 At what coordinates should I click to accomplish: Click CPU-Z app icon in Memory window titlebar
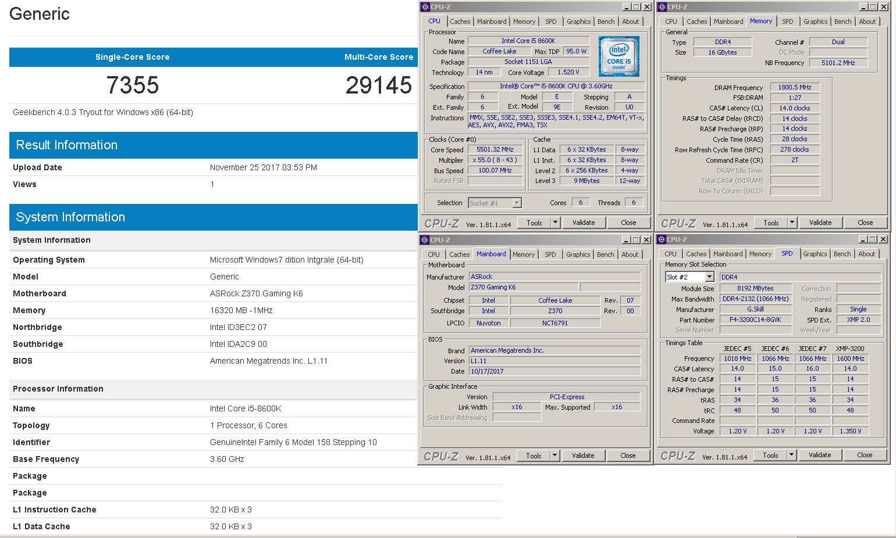point(662,7)
